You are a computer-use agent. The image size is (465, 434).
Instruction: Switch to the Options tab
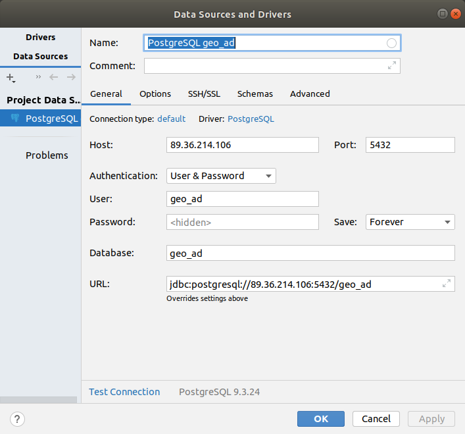pyautogui.click(x=155, y=94)
